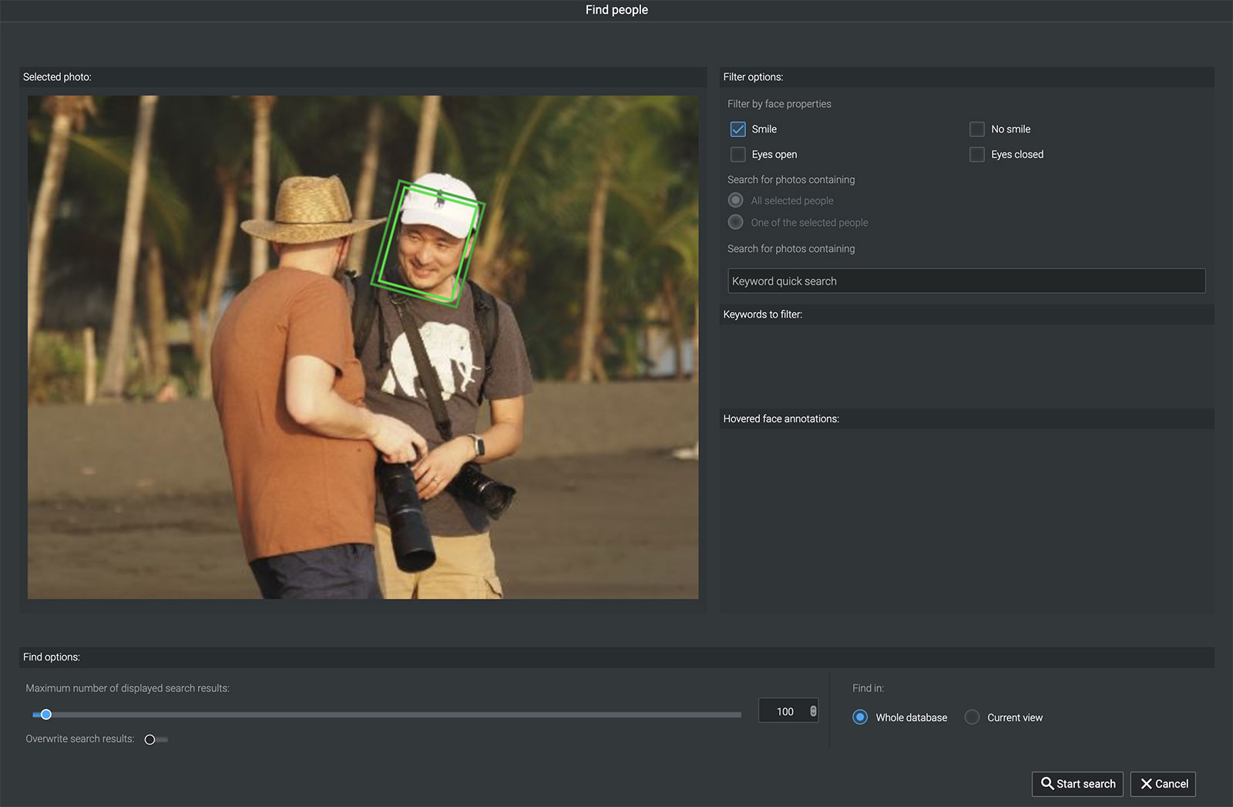
Task: Cancel the Find people dialog
Action: [1163, 784]
